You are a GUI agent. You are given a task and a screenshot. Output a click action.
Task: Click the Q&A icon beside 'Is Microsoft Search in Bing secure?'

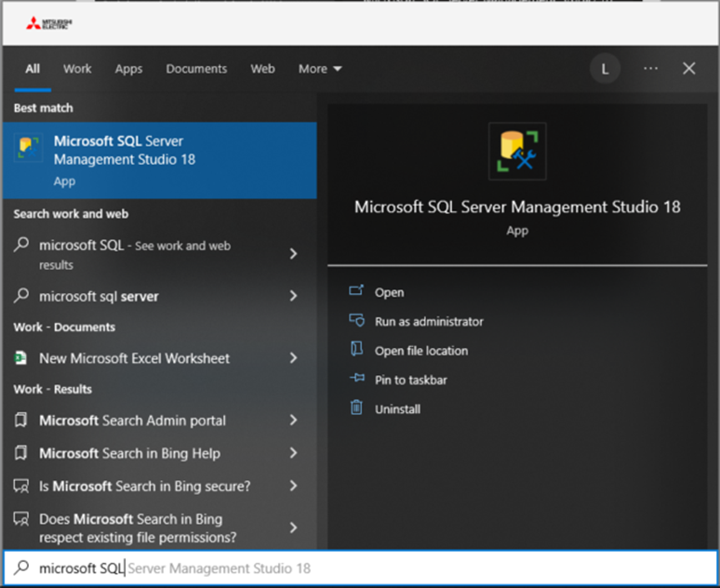(21, 486)
